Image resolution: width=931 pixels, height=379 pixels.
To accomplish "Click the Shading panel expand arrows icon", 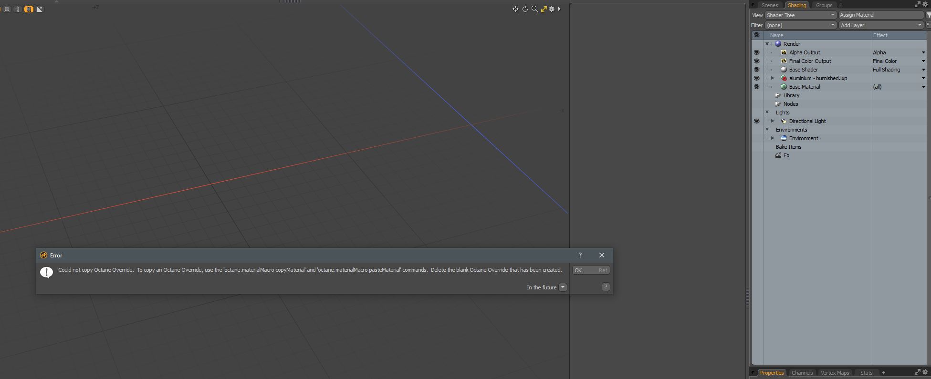I will 917,5.
